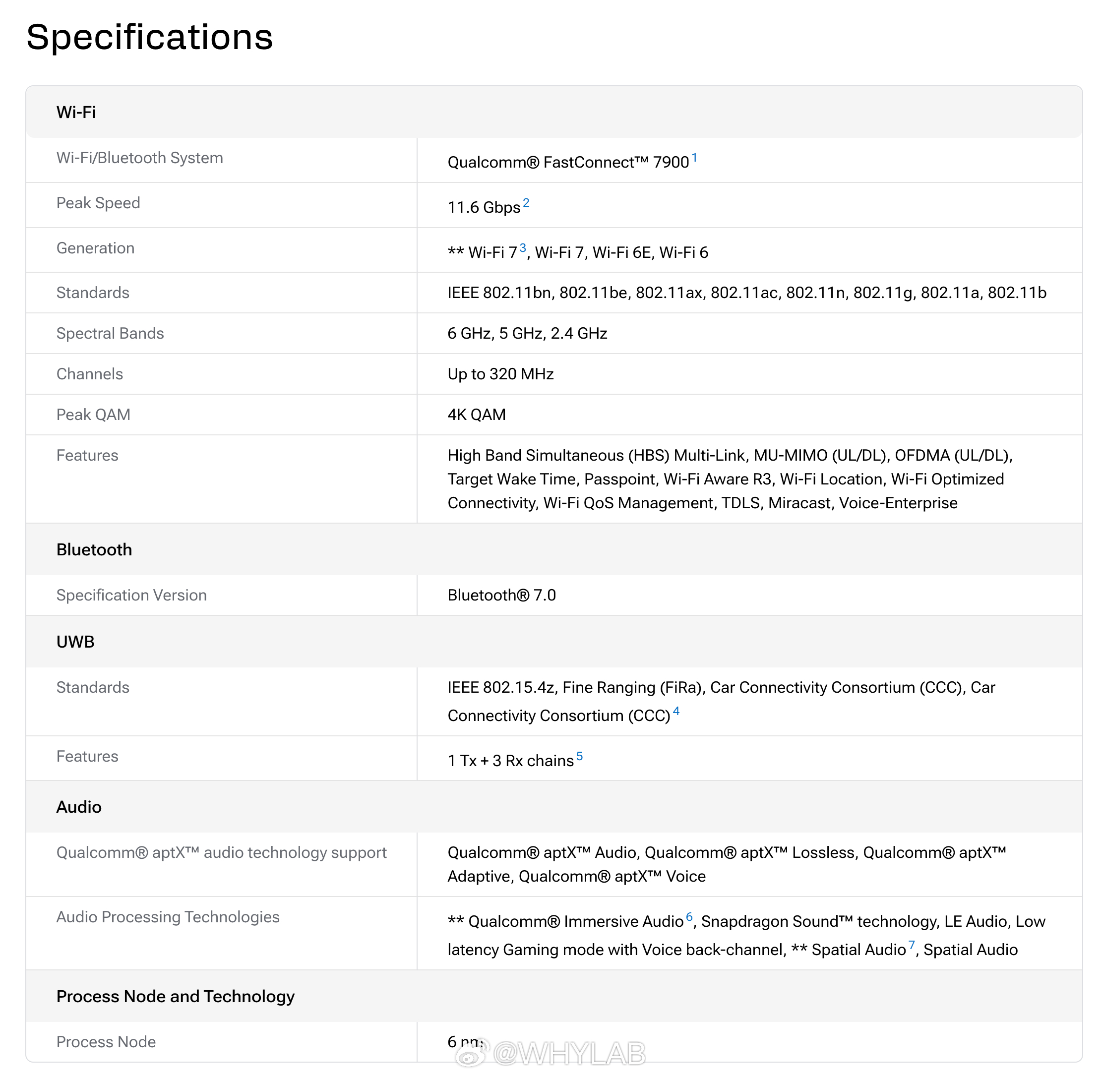Viewport: 1102px width, 1078px height.
Task: Select the Bluetooth section header
Action: (x=94, y=550)
